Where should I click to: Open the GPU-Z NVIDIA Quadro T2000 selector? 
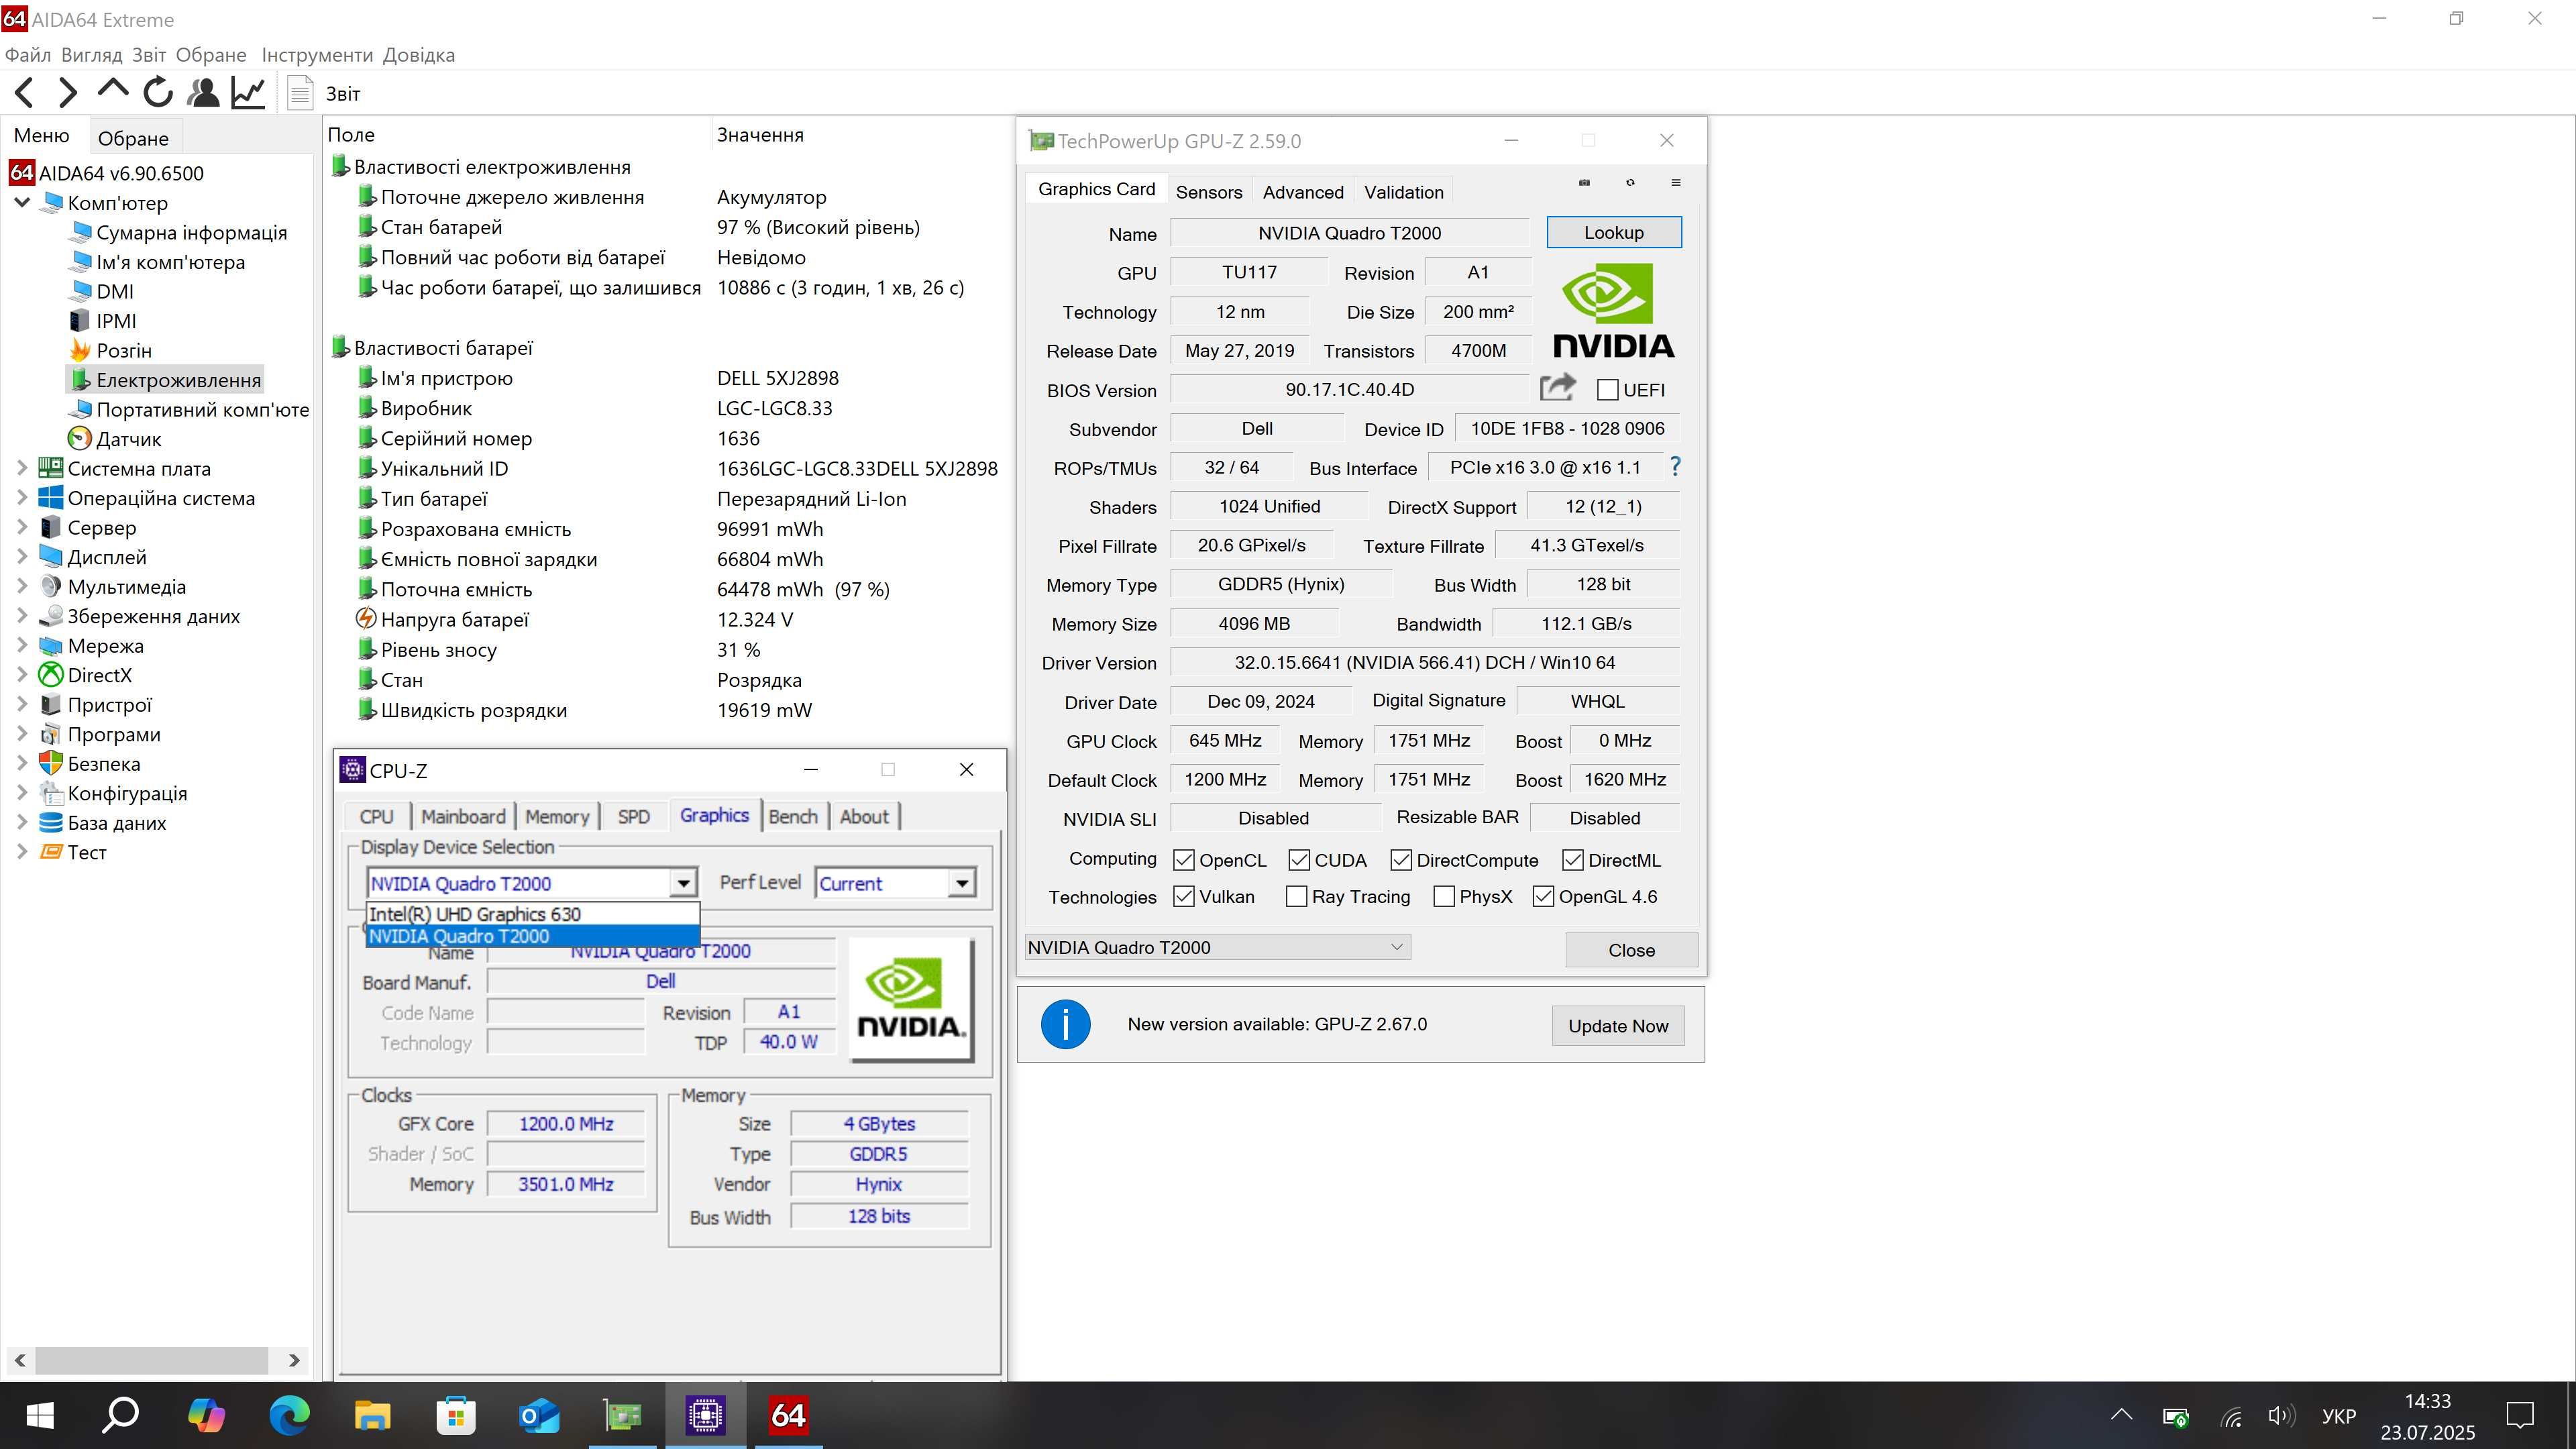tap(1218, 947)
